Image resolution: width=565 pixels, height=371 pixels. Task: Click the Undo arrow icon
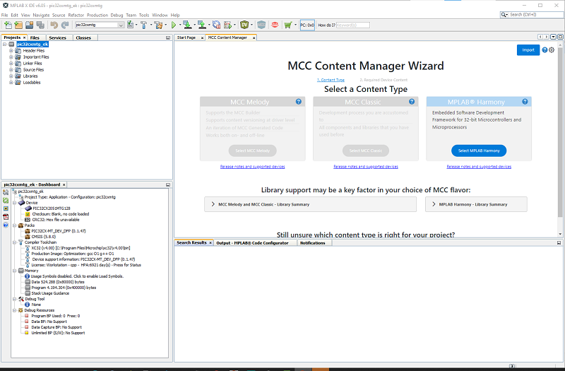(54, 25)
